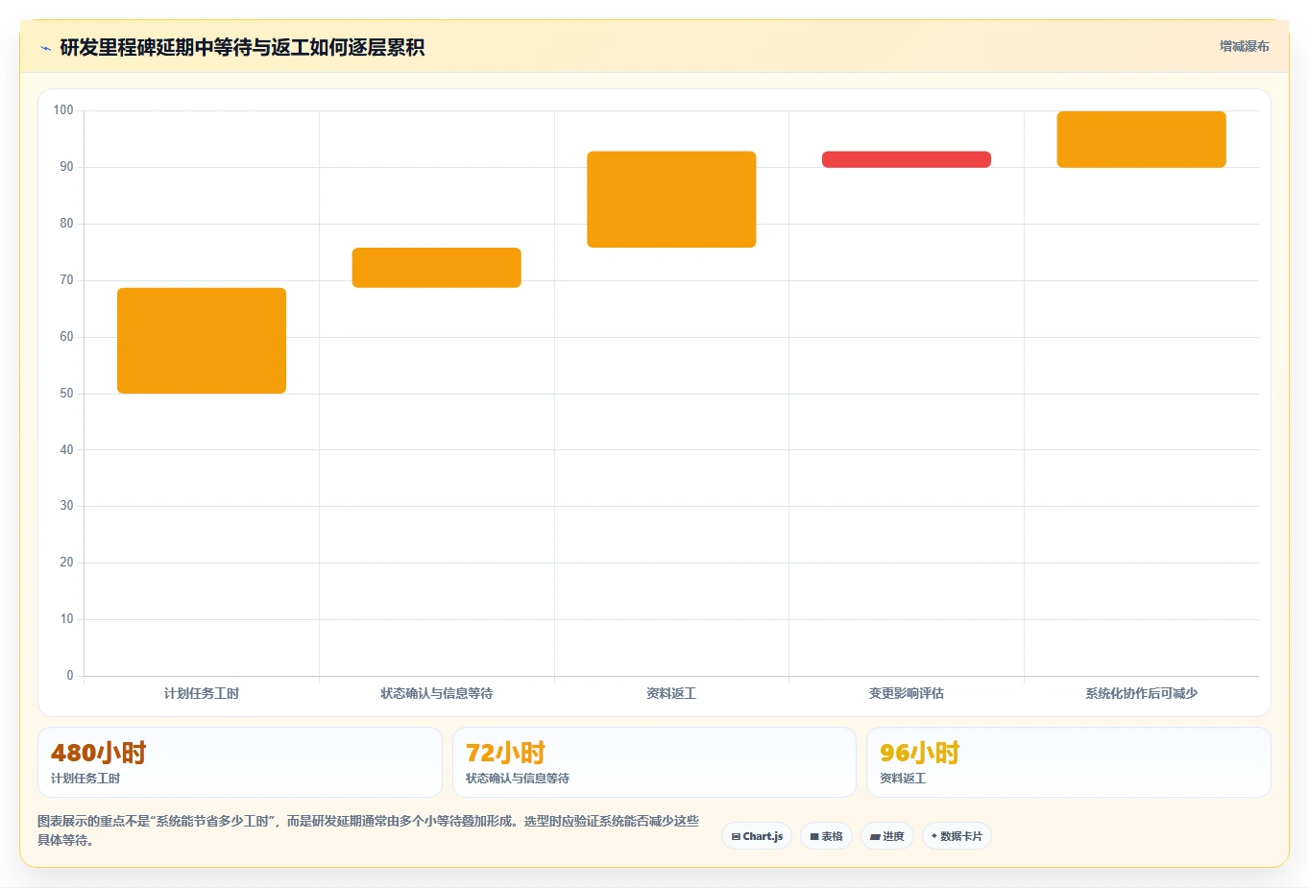Viewport: 1309px width, 888px height.
Task: Click the 进度 tag
Action: click(x=887, y=836)
